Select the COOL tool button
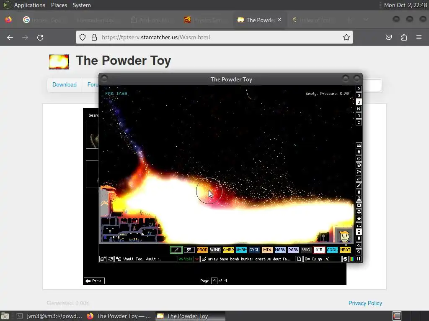This screenshot has width=429, height=321. (x=332, y=250)
